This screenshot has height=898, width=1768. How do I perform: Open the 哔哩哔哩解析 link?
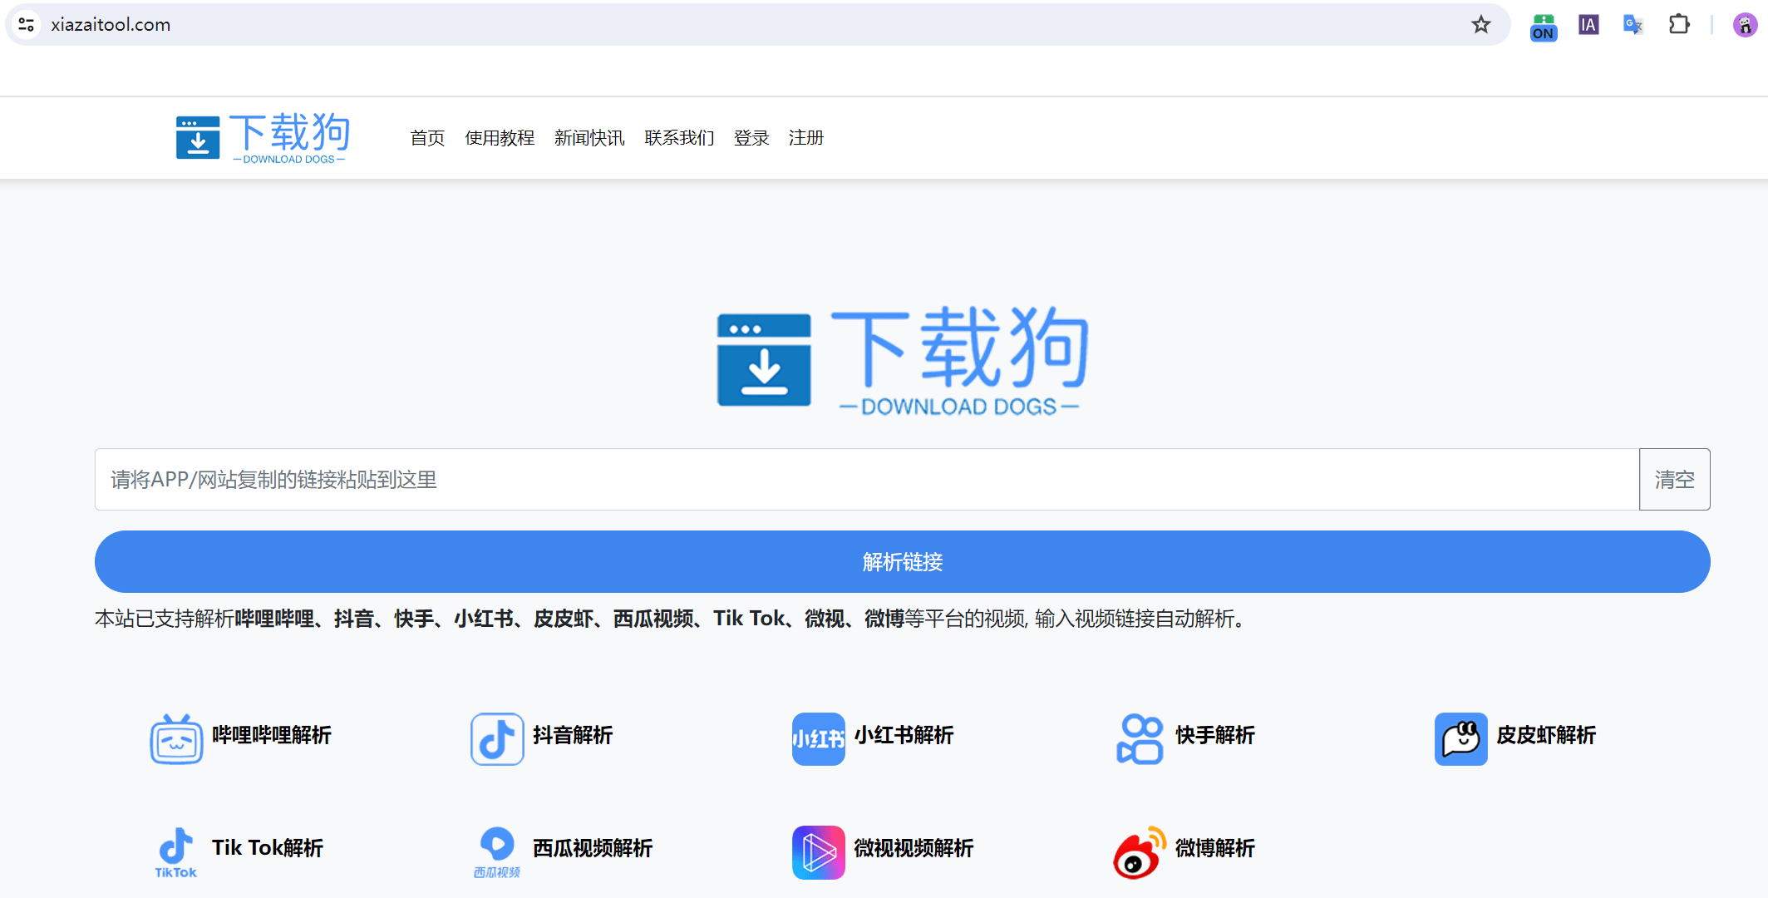coord(272,735)
